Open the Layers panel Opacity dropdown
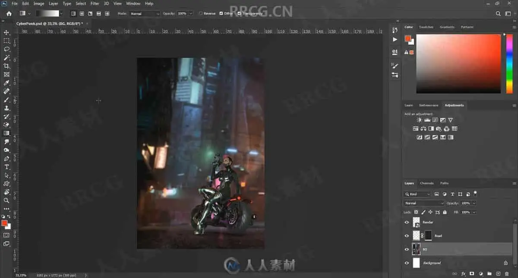Viewport: 518px width, 278px height. pyautogui.click(x=474, y=203)
